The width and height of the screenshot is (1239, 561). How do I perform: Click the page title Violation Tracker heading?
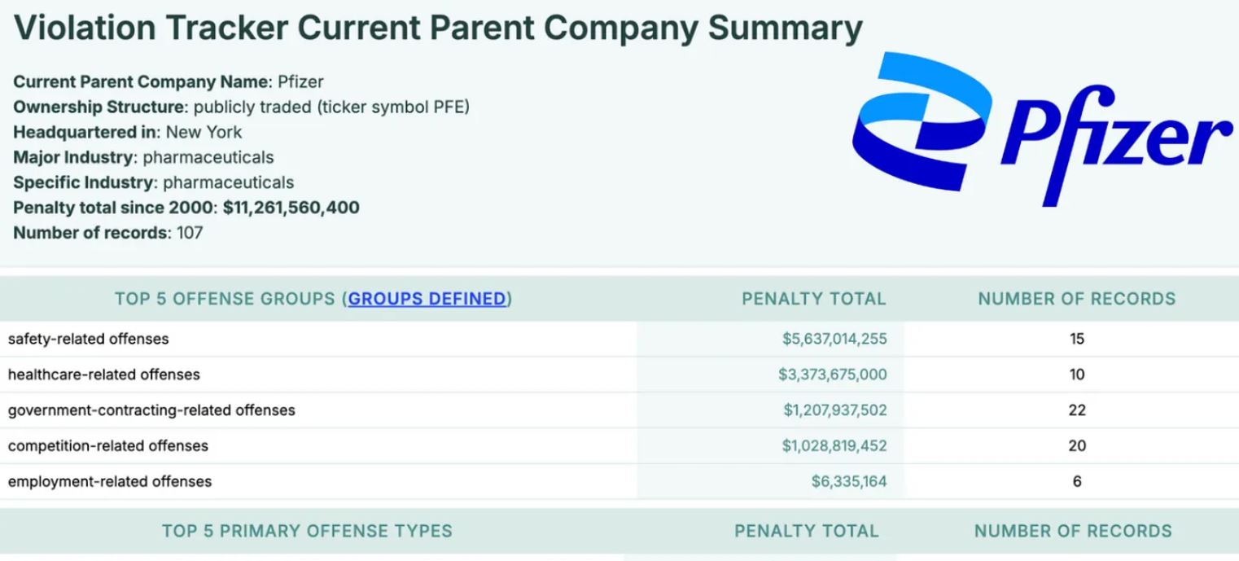coord(439,30)
